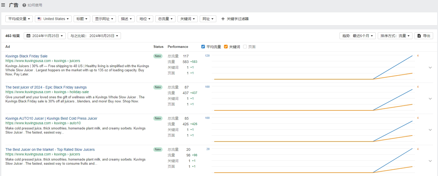Viewport: 438px width, 176px height.
Task: Click the calendar icon beside 2024年11月25日
Action: point(28,36)
